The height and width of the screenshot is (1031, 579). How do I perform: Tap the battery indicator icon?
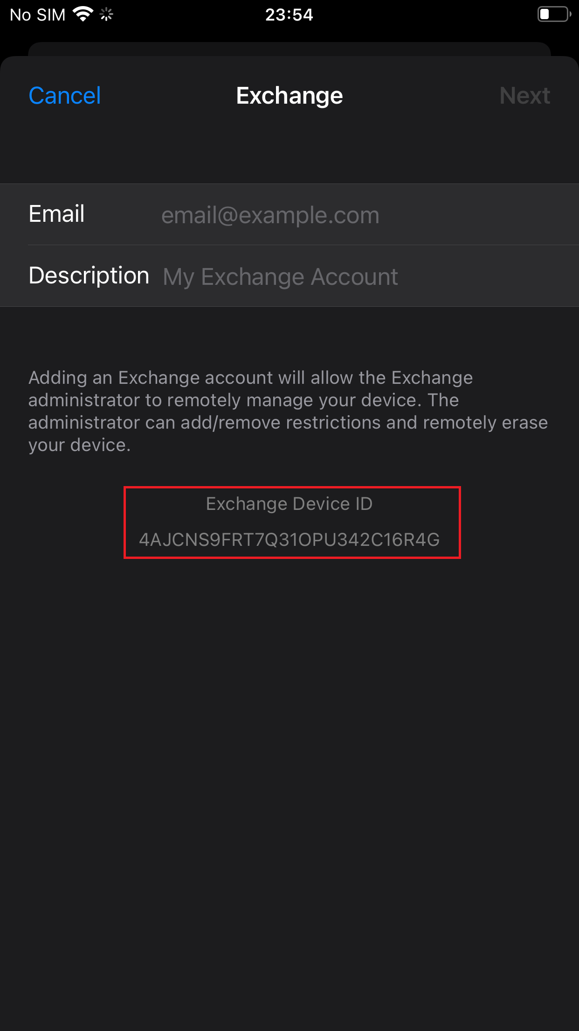coord(553,14)
